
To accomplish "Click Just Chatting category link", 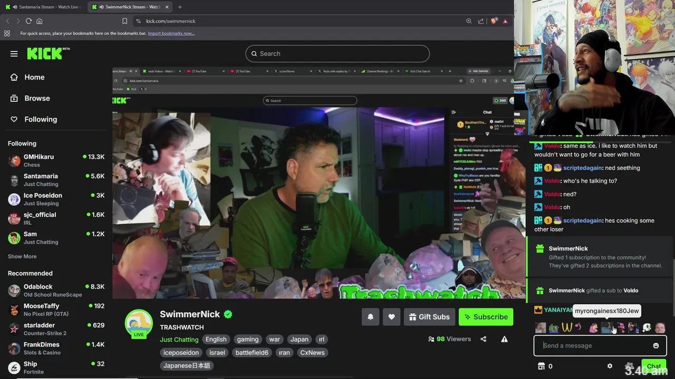I will [179, 340].
